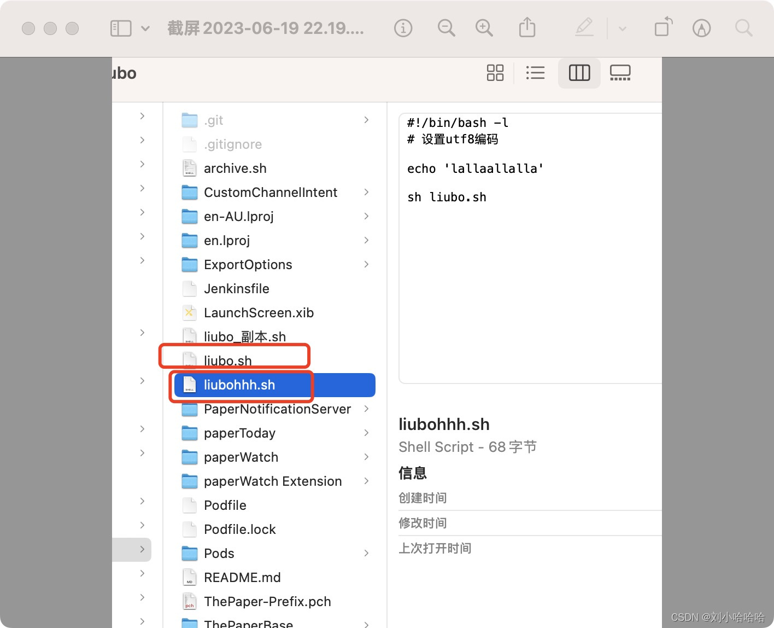The image size is (774, 628).
Task: Select the .gitignore file
Action: [x=233, y=144]
